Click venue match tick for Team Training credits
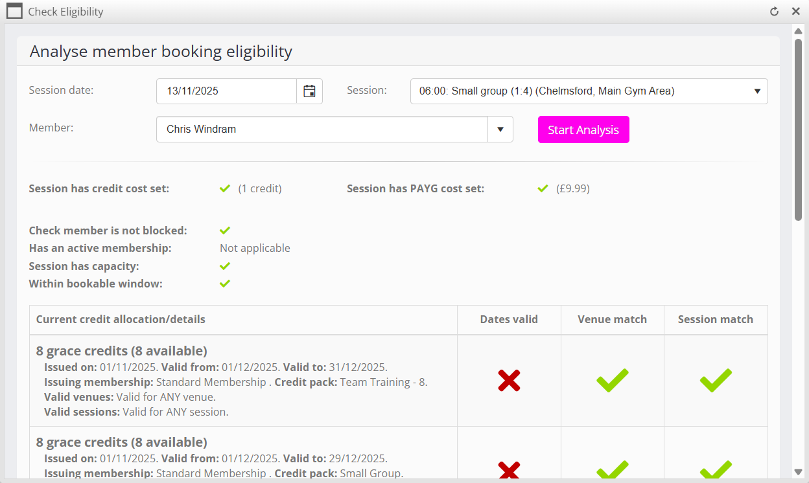The height and width of the screenshot is (483, 809). 612,380
